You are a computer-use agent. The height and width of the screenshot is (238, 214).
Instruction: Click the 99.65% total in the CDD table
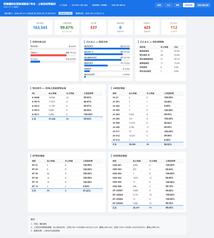pyautogui.click(x=169, y=208)
